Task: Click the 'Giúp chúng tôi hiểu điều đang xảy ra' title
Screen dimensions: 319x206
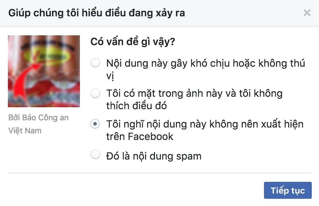Action: pos(97,13)
